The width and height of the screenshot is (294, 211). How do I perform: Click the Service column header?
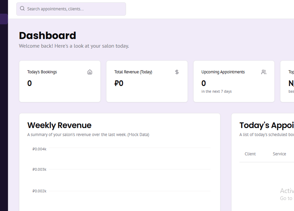[x=279, y=154]
